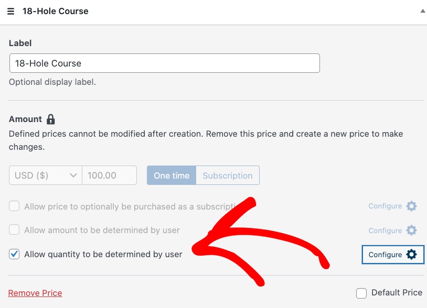Select the One time payment tab
This screenshot has height=308, width=427.
[x=172, y=175]
